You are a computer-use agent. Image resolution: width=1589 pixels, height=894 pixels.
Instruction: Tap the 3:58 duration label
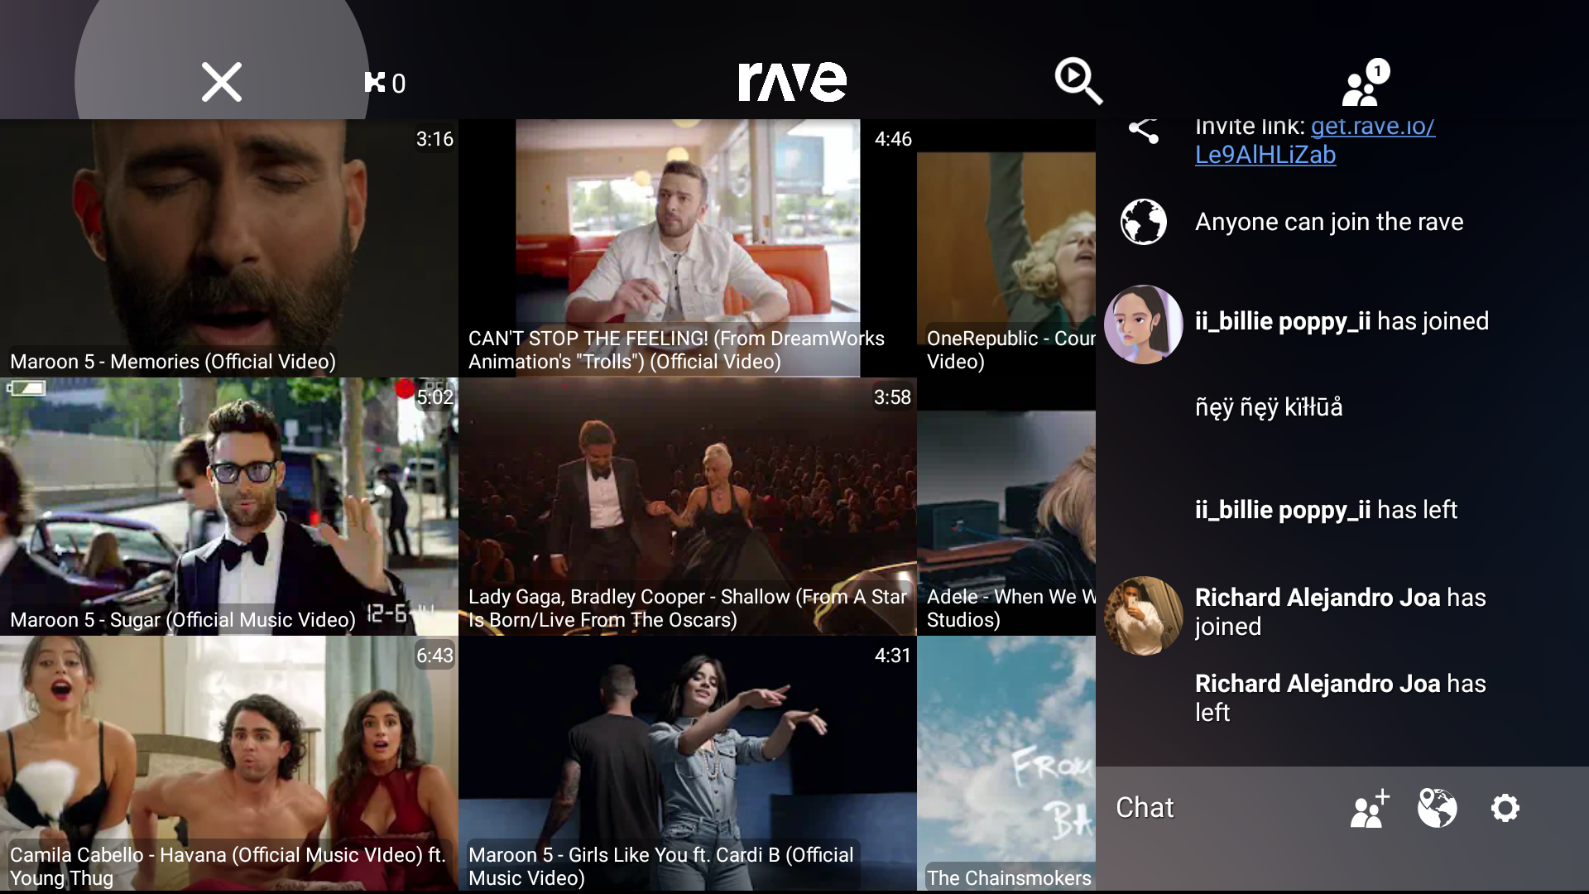click(892, 397)
